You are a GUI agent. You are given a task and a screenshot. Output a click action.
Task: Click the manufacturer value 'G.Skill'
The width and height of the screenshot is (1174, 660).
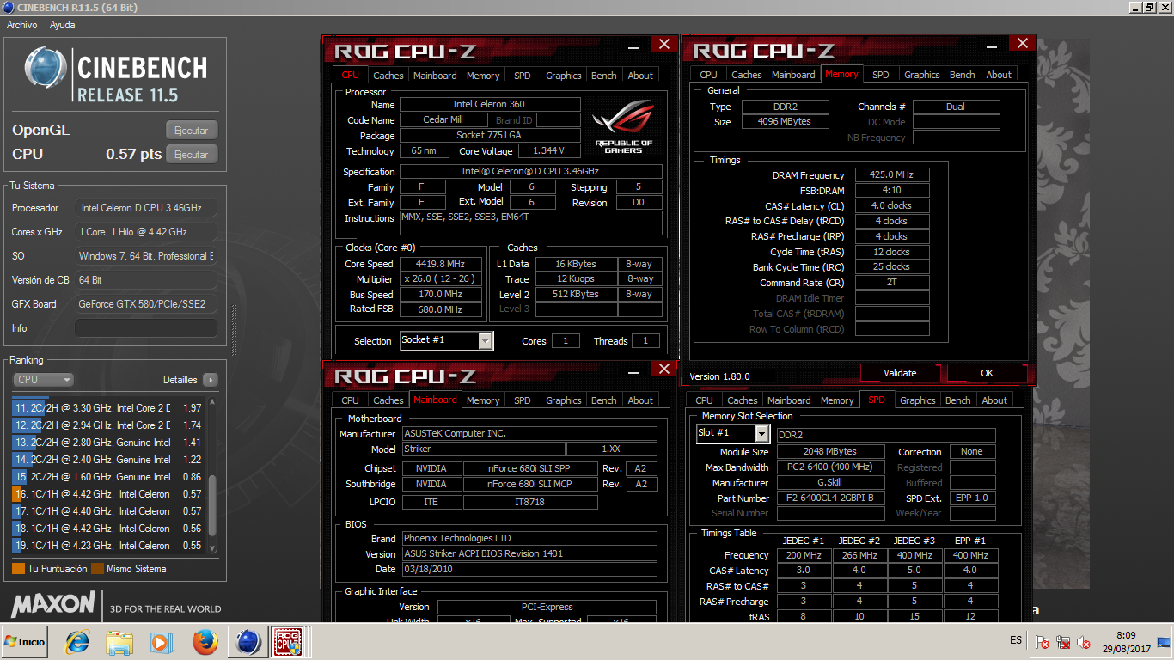point(830,483)
